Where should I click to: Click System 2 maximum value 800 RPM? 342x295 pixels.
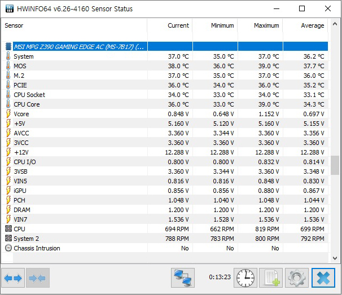pyautogui.click(x=267, y=239)
